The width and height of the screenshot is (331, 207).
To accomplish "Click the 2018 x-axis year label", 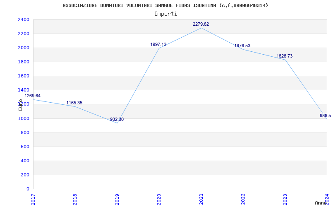I will [75, 199].
